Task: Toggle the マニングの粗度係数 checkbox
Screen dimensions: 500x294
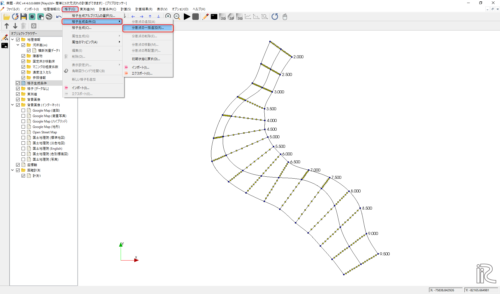Action: click(x=23, y=67)
